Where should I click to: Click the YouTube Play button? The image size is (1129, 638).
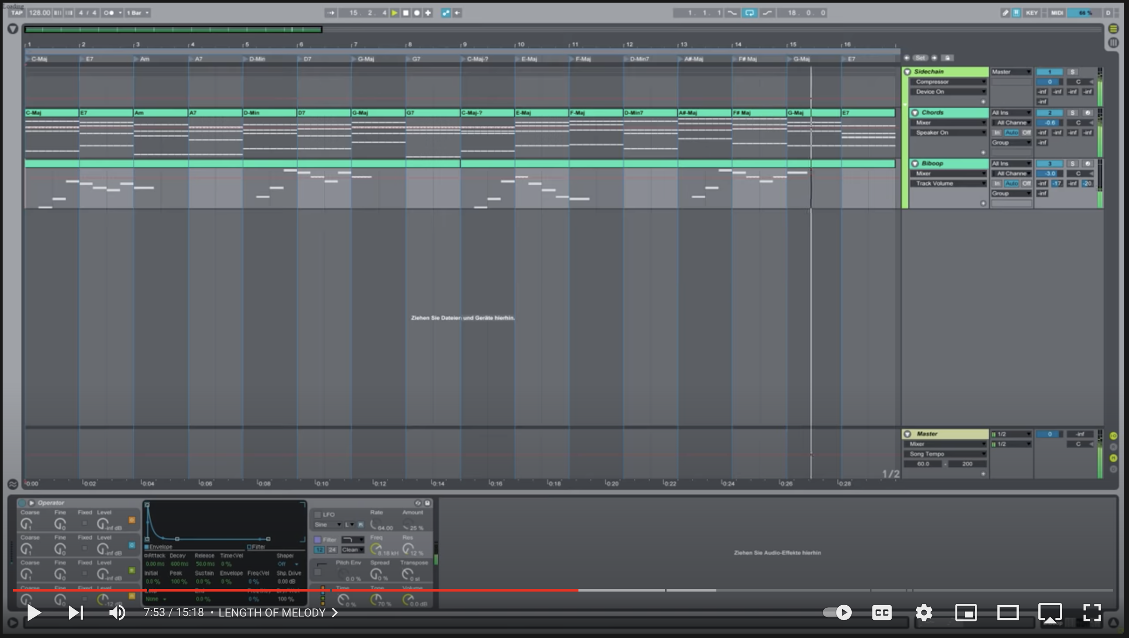(x=34, y=613)
